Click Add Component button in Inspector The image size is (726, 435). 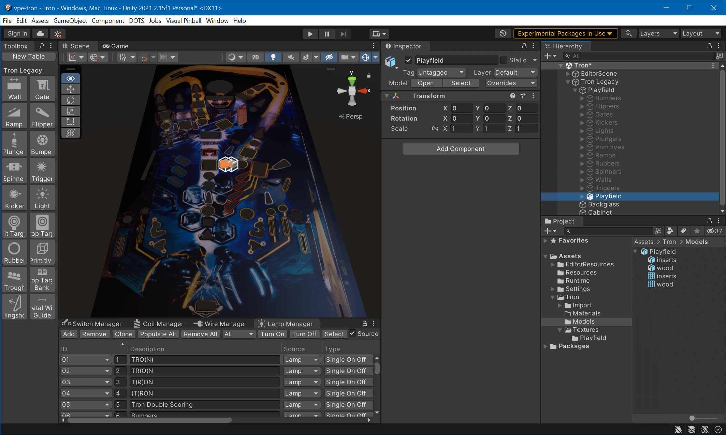tap(460, 149)
